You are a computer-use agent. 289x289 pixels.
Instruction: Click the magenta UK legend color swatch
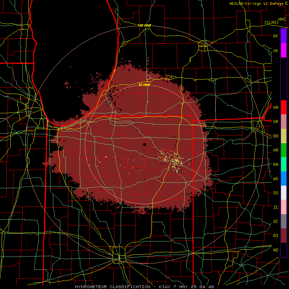pyautogui.click(x=284, y=50)
